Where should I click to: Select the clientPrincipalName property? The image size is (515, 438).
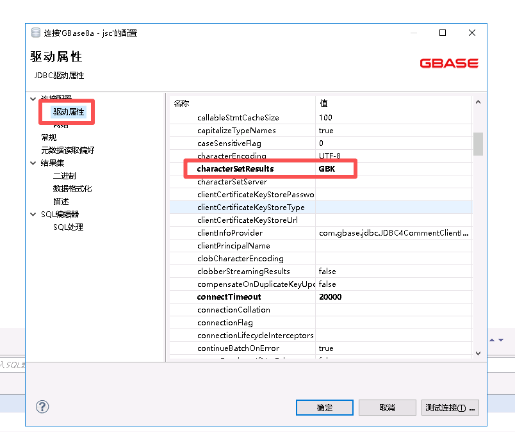[x=234, y=246]
